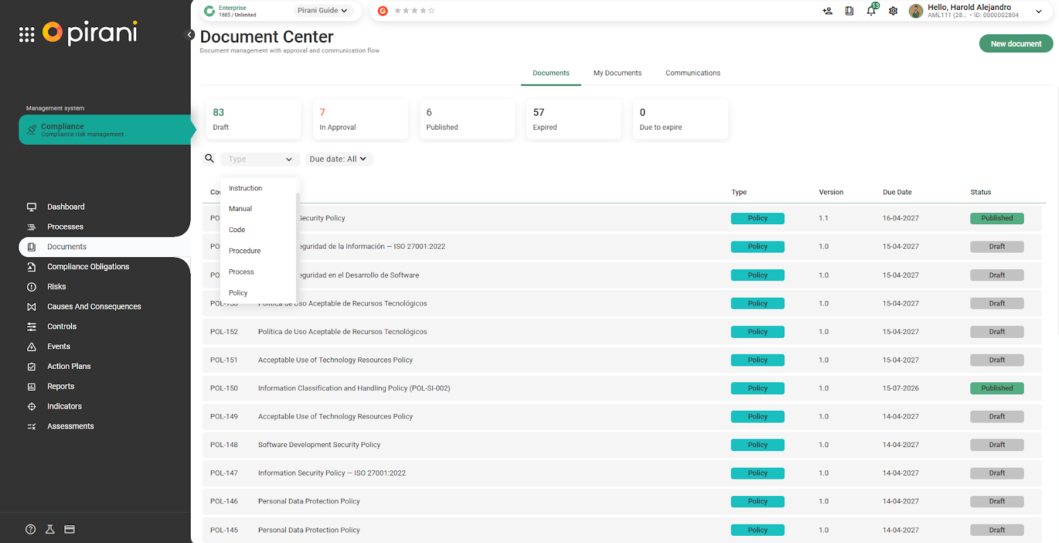Open the help question mark icon

pos(30,529)
